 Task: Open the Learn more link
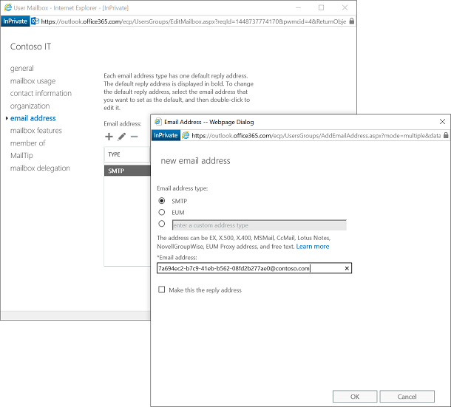[313, 246]
